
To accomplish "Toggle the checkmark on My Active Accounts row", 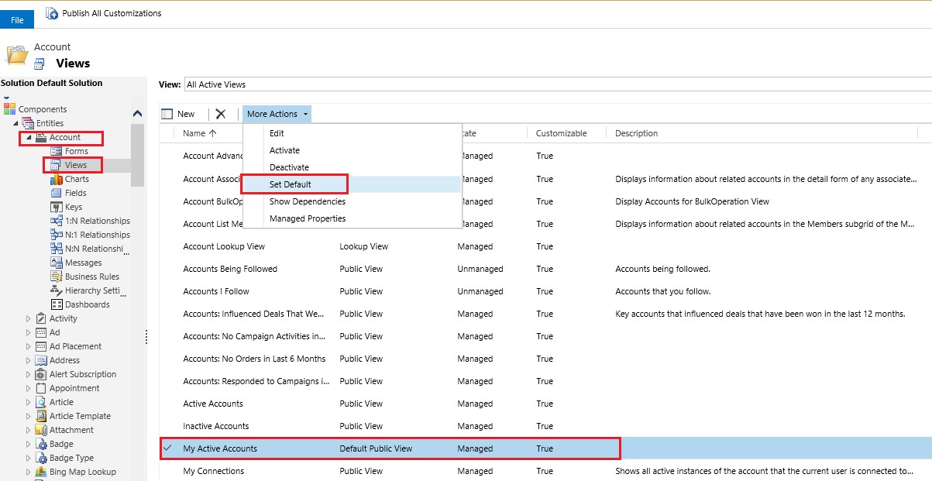I will pos(168,448).
